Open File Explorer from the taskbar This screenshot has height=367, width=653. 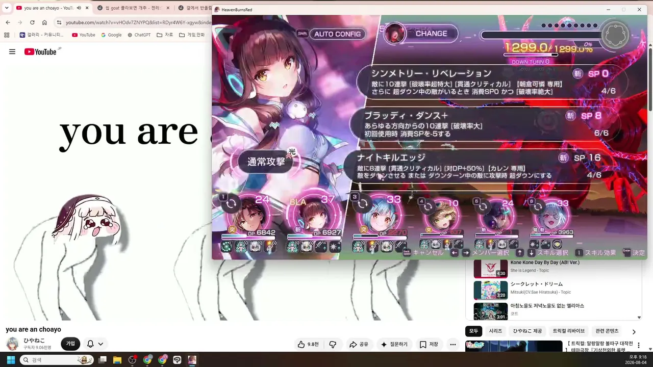(117, 360)
